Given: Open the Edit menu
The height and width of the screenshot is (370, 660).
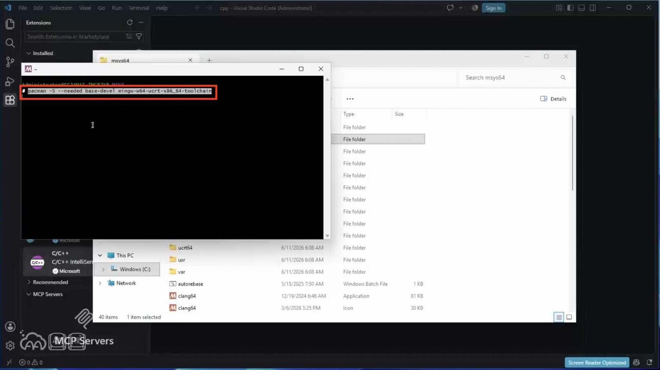Looking at the screenshot, I should (38, 8).
